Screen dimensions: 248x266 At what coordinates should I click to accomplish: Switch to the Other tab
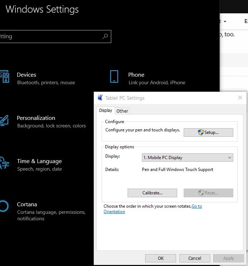122,111
